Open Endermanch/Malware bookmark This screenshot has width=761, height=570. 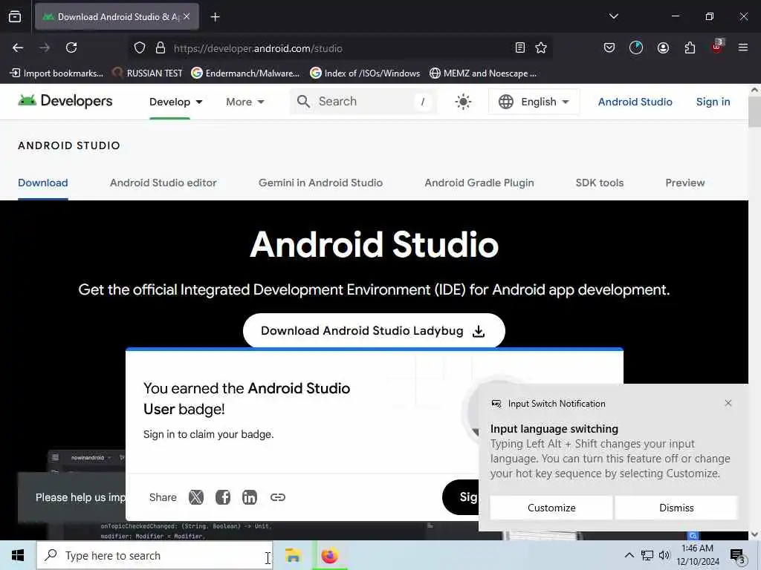click(245, 73)
